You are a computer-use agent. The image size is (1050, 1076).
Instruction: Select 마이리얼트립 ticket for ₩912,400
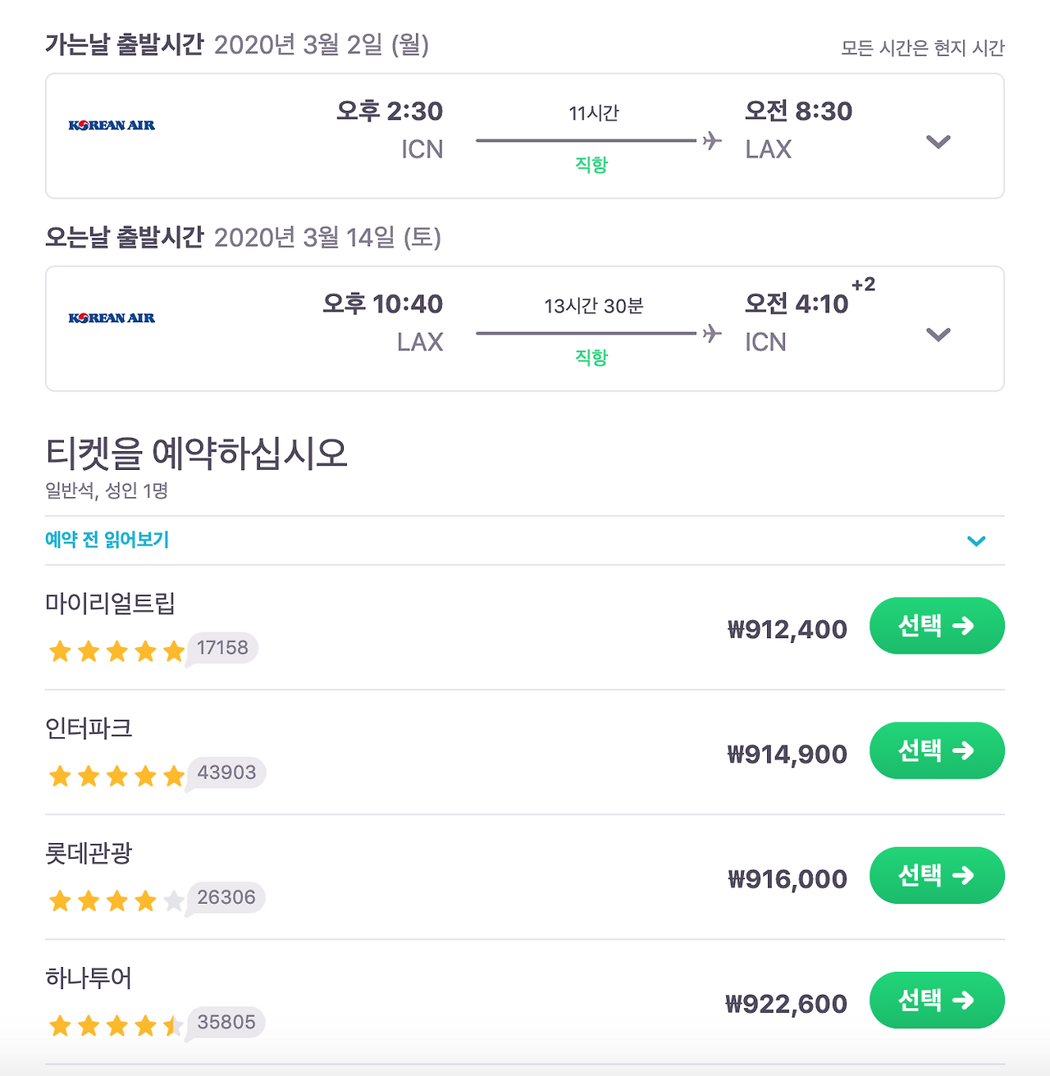point(937,627)
